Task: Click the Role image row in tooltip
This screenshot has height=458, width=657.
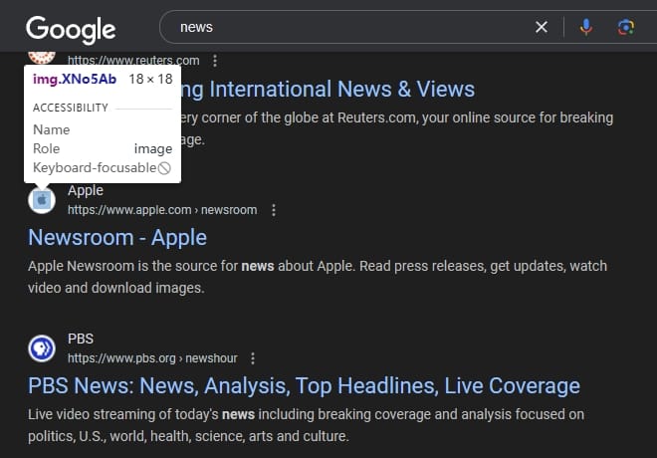Action: click(103, 148)
